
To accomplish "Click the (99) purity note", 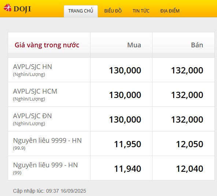I will point(17,173).
